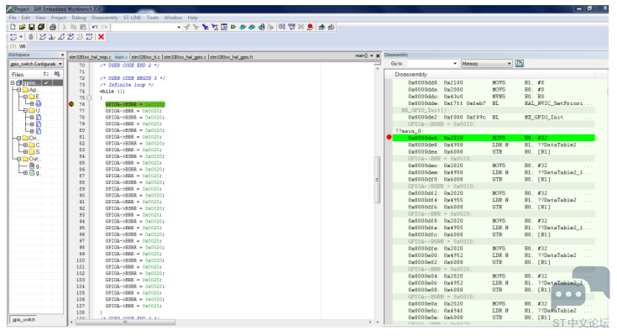This screenshot has height=336, width=617.
Task: Click the Paste clipboard icon
Action: [83, 27]
